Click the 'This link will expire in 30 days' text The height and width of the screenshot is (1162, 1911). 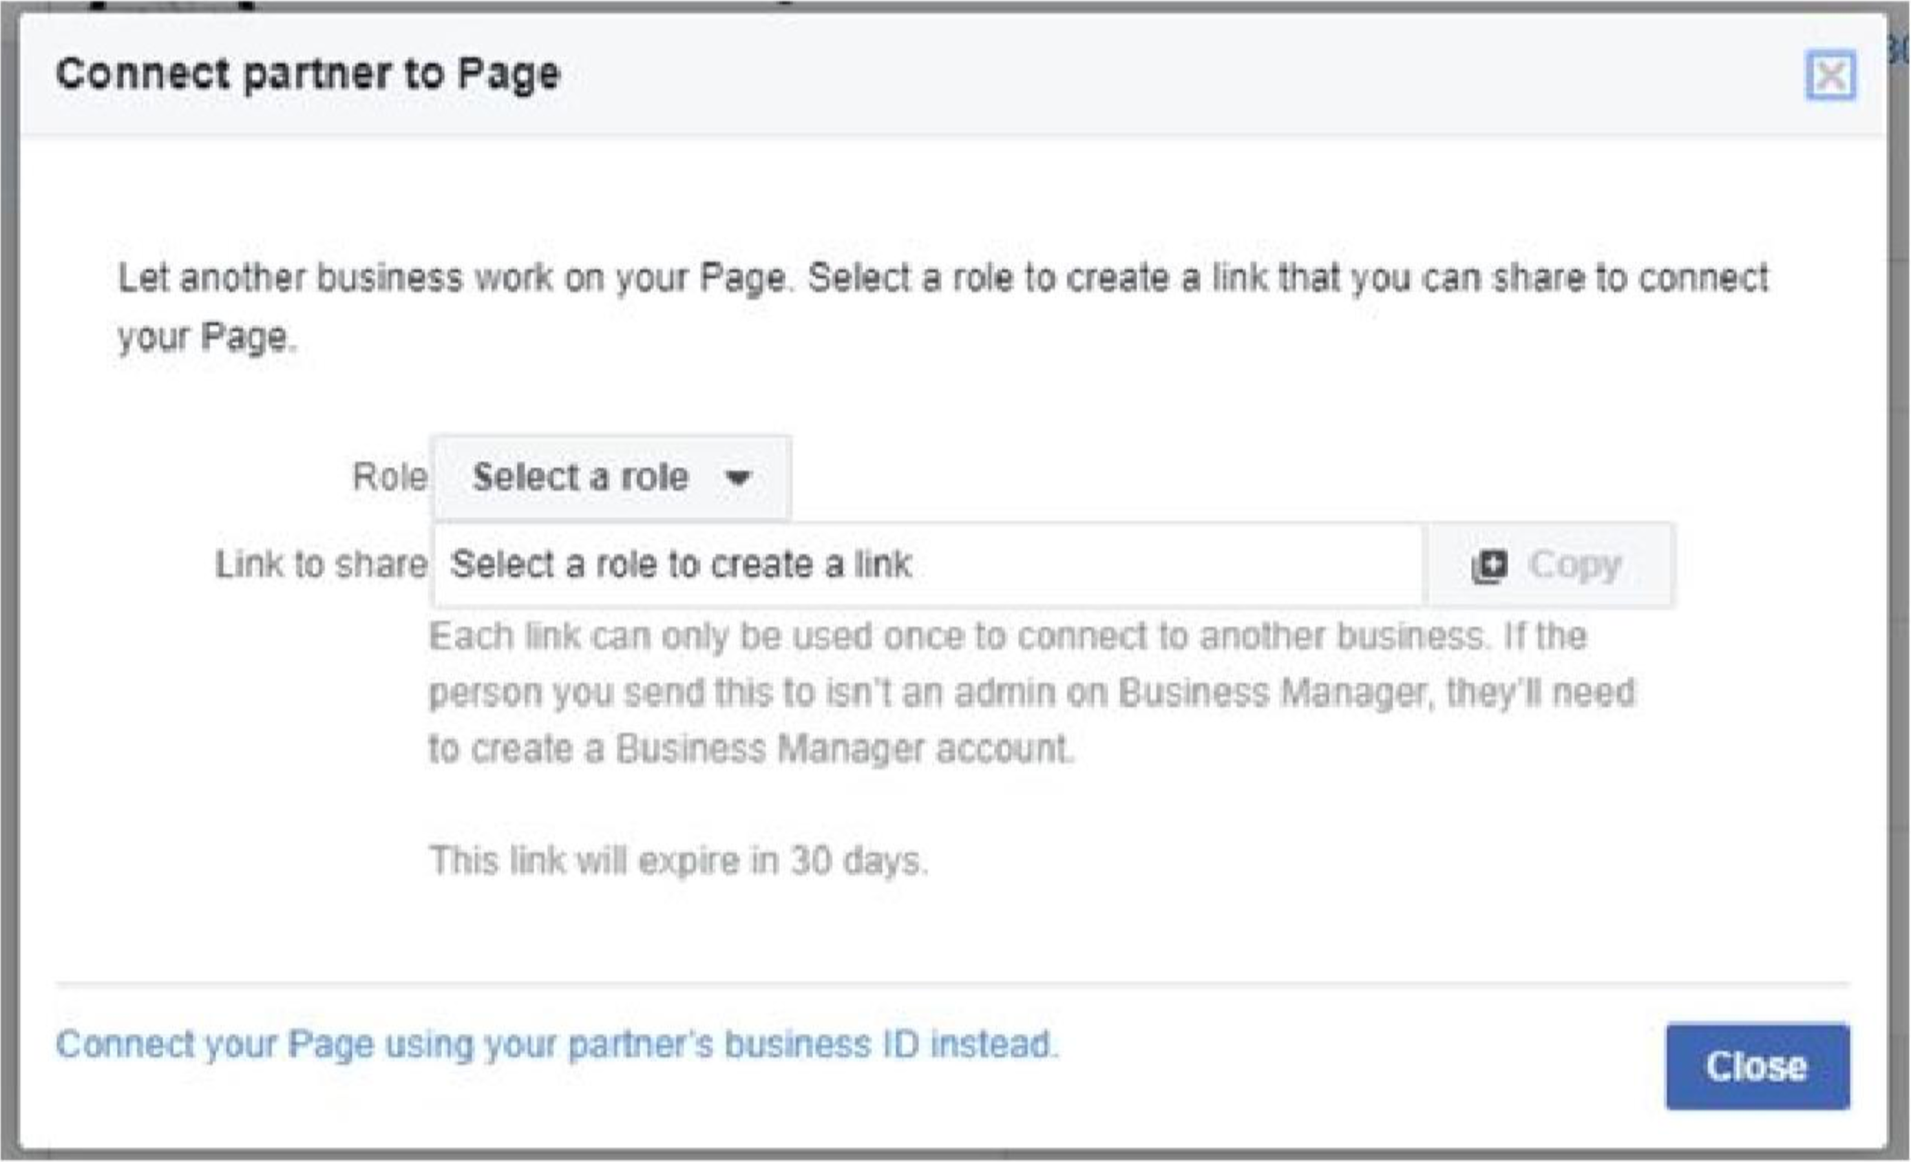coord(679,860)
